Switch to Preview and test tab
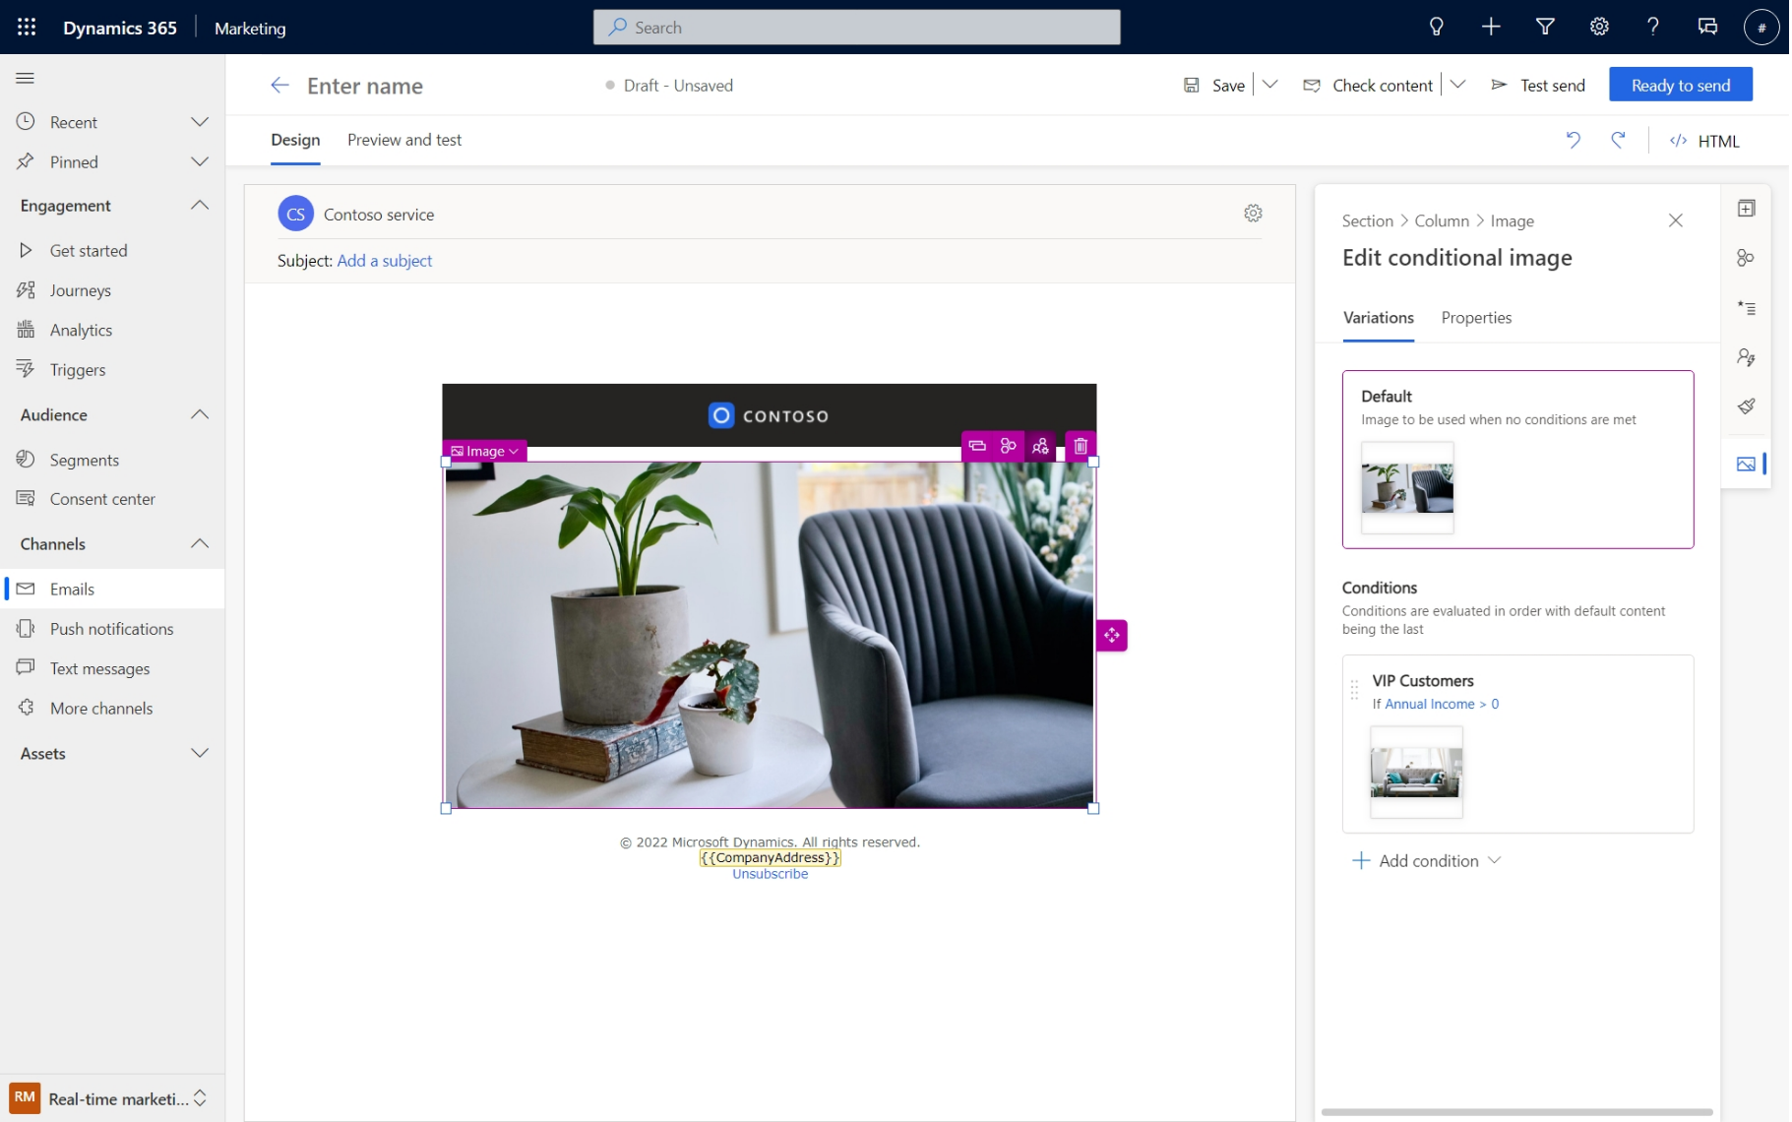Image resolution: width=1792 pixels, height=1122 pixels. pos(404,140)
